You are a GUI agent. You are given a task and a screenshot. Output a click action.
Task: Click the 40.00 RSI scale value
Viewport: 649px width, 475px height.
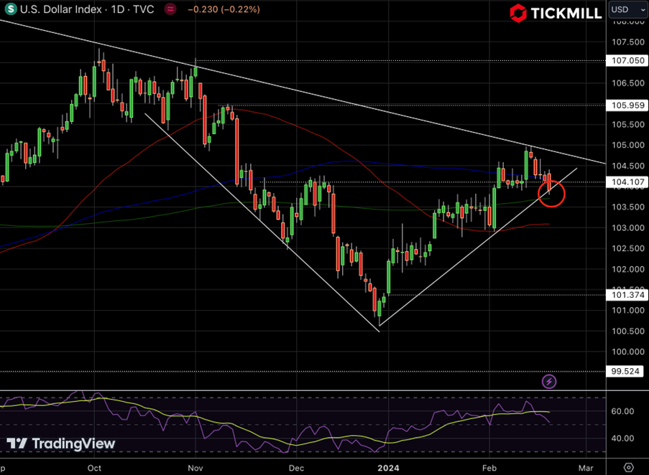pyautogui.click(x=622, y=438)
